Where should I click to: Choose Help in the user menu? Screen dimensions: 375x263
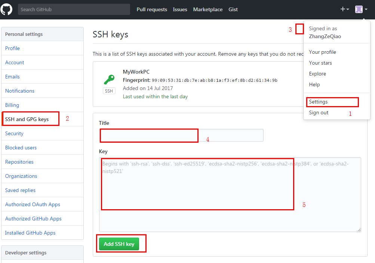pyautogui.click(x=314, y=84)
